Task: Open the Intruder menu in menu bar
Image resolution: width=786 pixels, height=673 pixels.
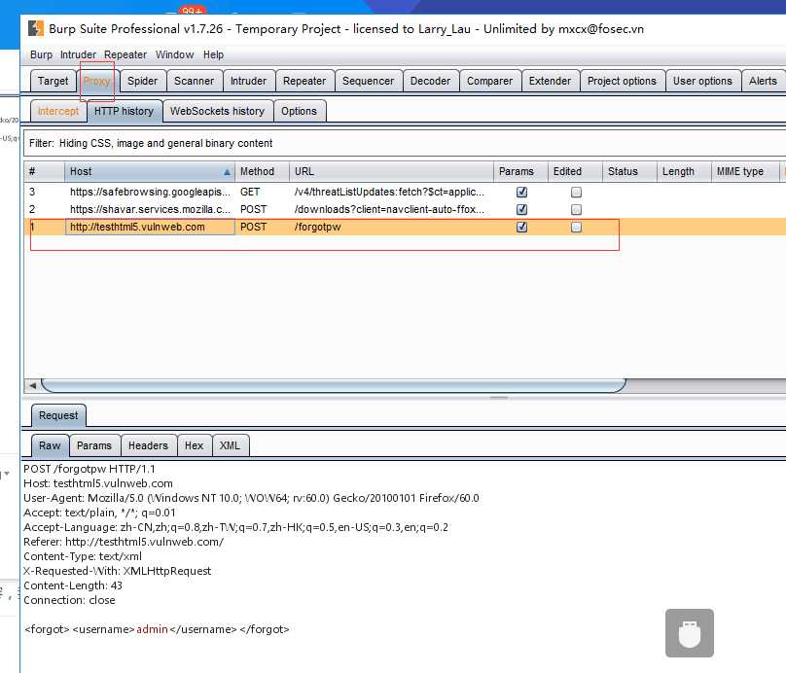Action: [78, 54]
